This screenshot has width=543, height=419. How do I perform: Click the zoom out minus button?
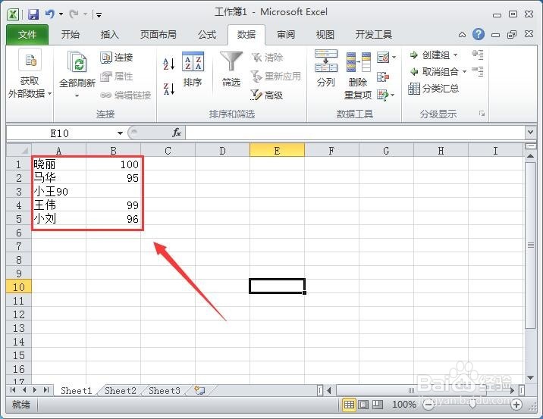pos(428,405)
